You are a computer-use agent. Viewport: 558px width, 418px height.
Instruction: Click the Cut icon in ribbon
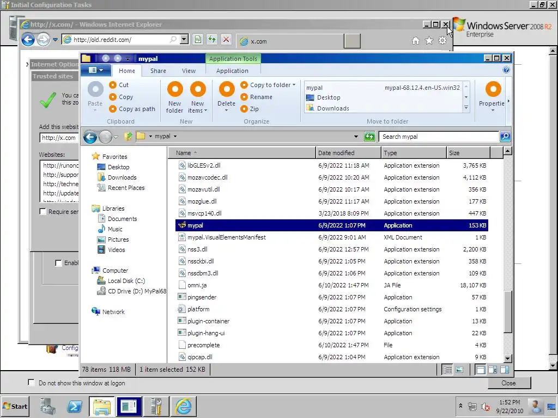(113, 85)
